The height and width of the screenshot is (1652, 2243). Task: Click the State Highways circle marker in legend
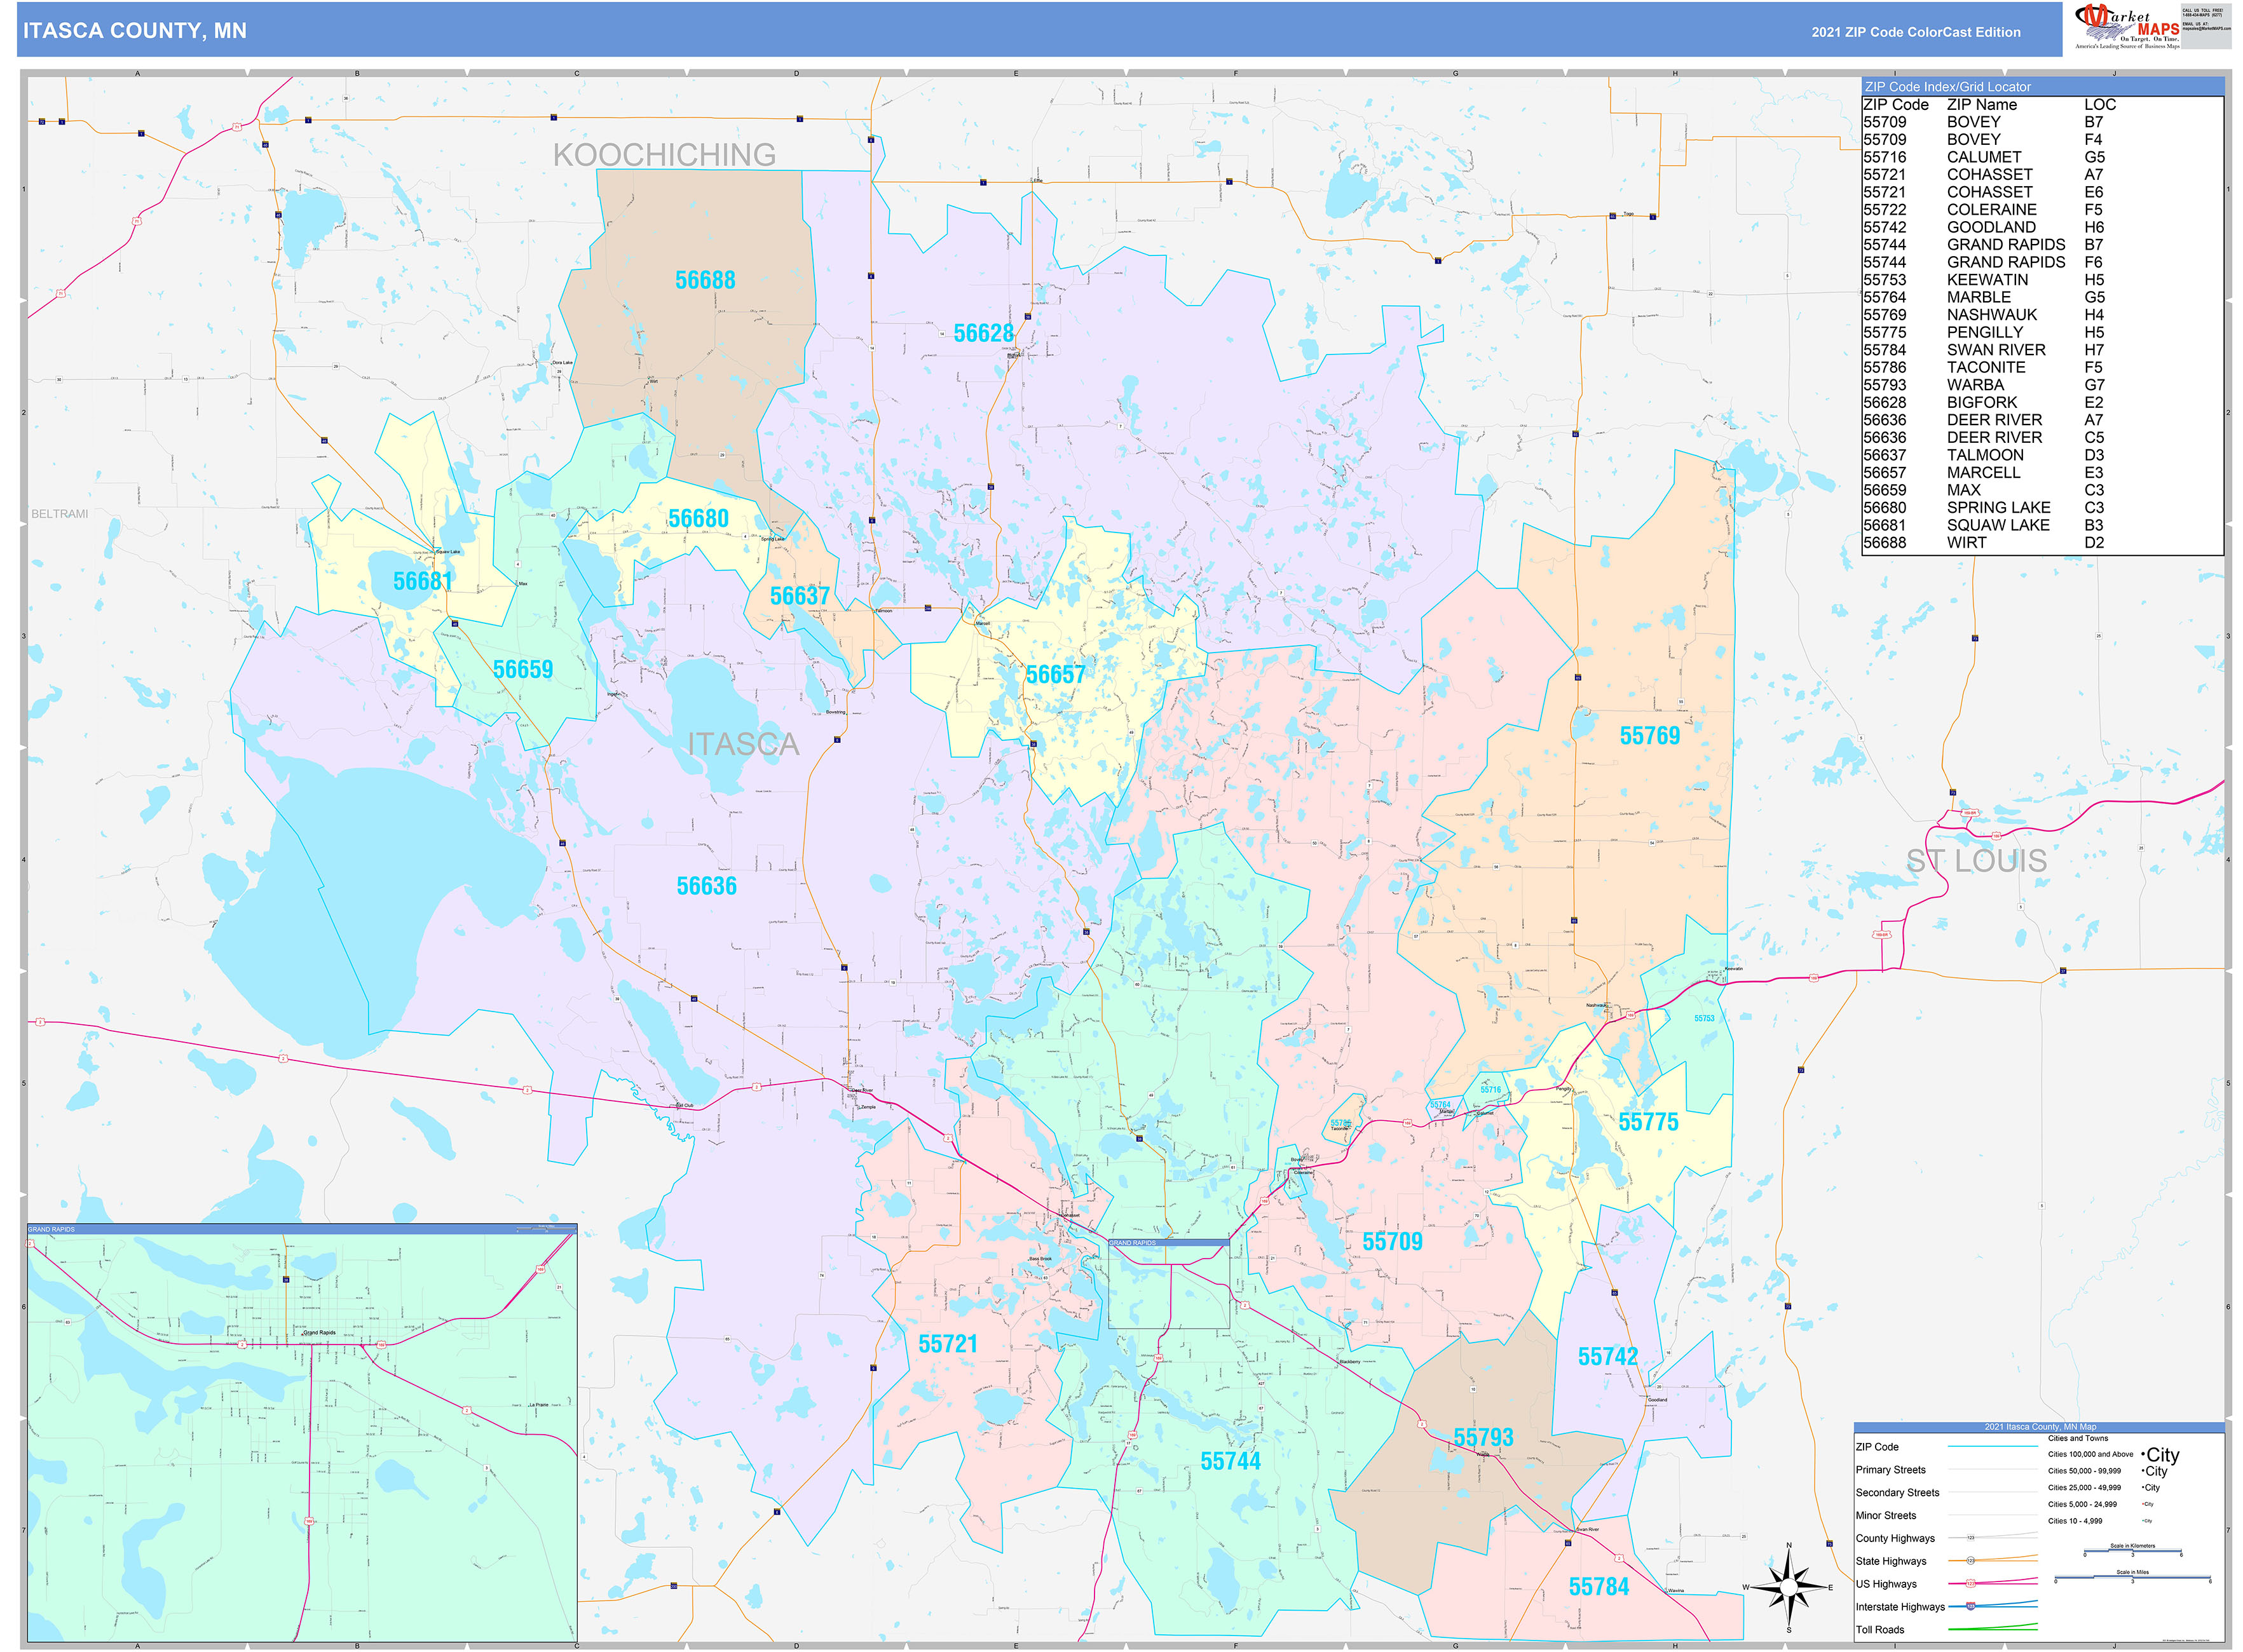tap(1970, 1560)
